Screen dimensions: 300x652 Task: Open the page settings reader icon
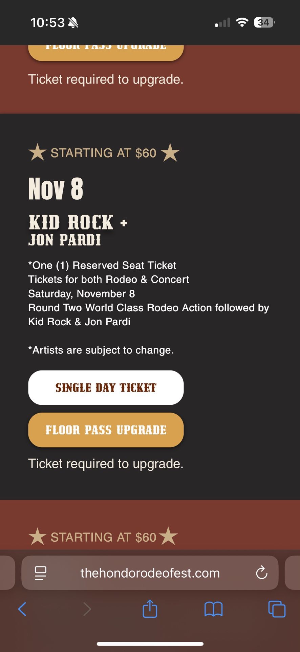(41, 573)
